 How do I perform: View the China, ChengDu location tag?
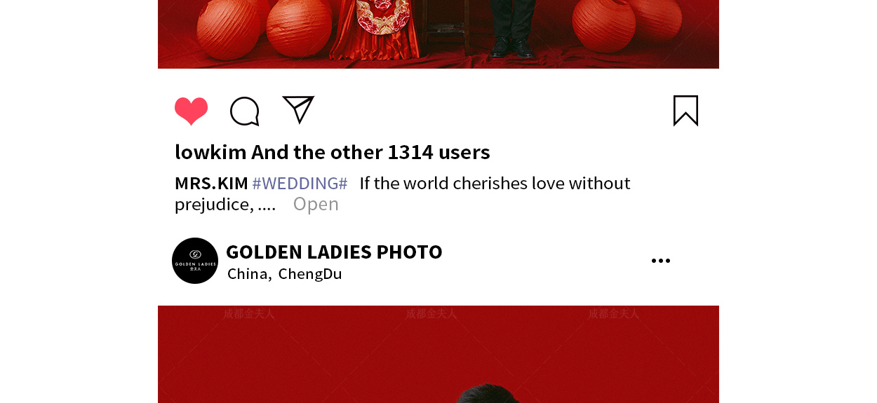point(285,274)
